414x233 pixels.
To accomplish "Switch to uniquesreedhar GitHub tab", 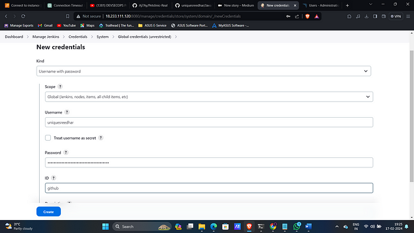I will point(193,5).
